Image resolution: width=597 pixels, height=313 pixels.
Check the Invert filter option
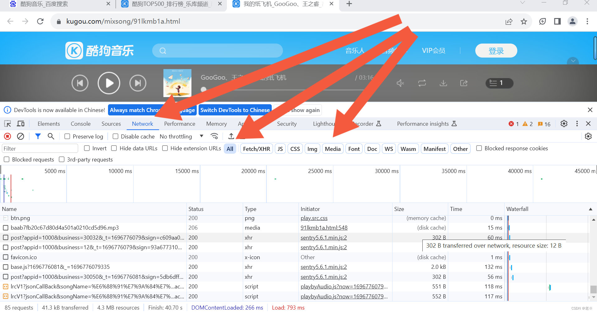[87, 148]
